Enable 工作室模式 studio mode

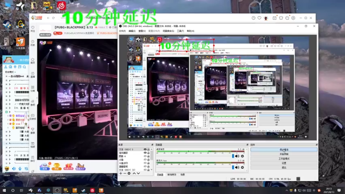284,159
